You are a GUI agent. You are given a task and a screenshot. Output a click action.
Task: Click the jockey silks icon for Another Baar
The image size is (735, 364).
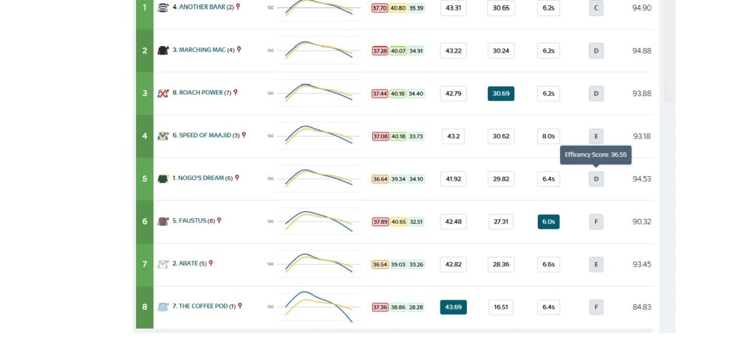click(163, 7)
